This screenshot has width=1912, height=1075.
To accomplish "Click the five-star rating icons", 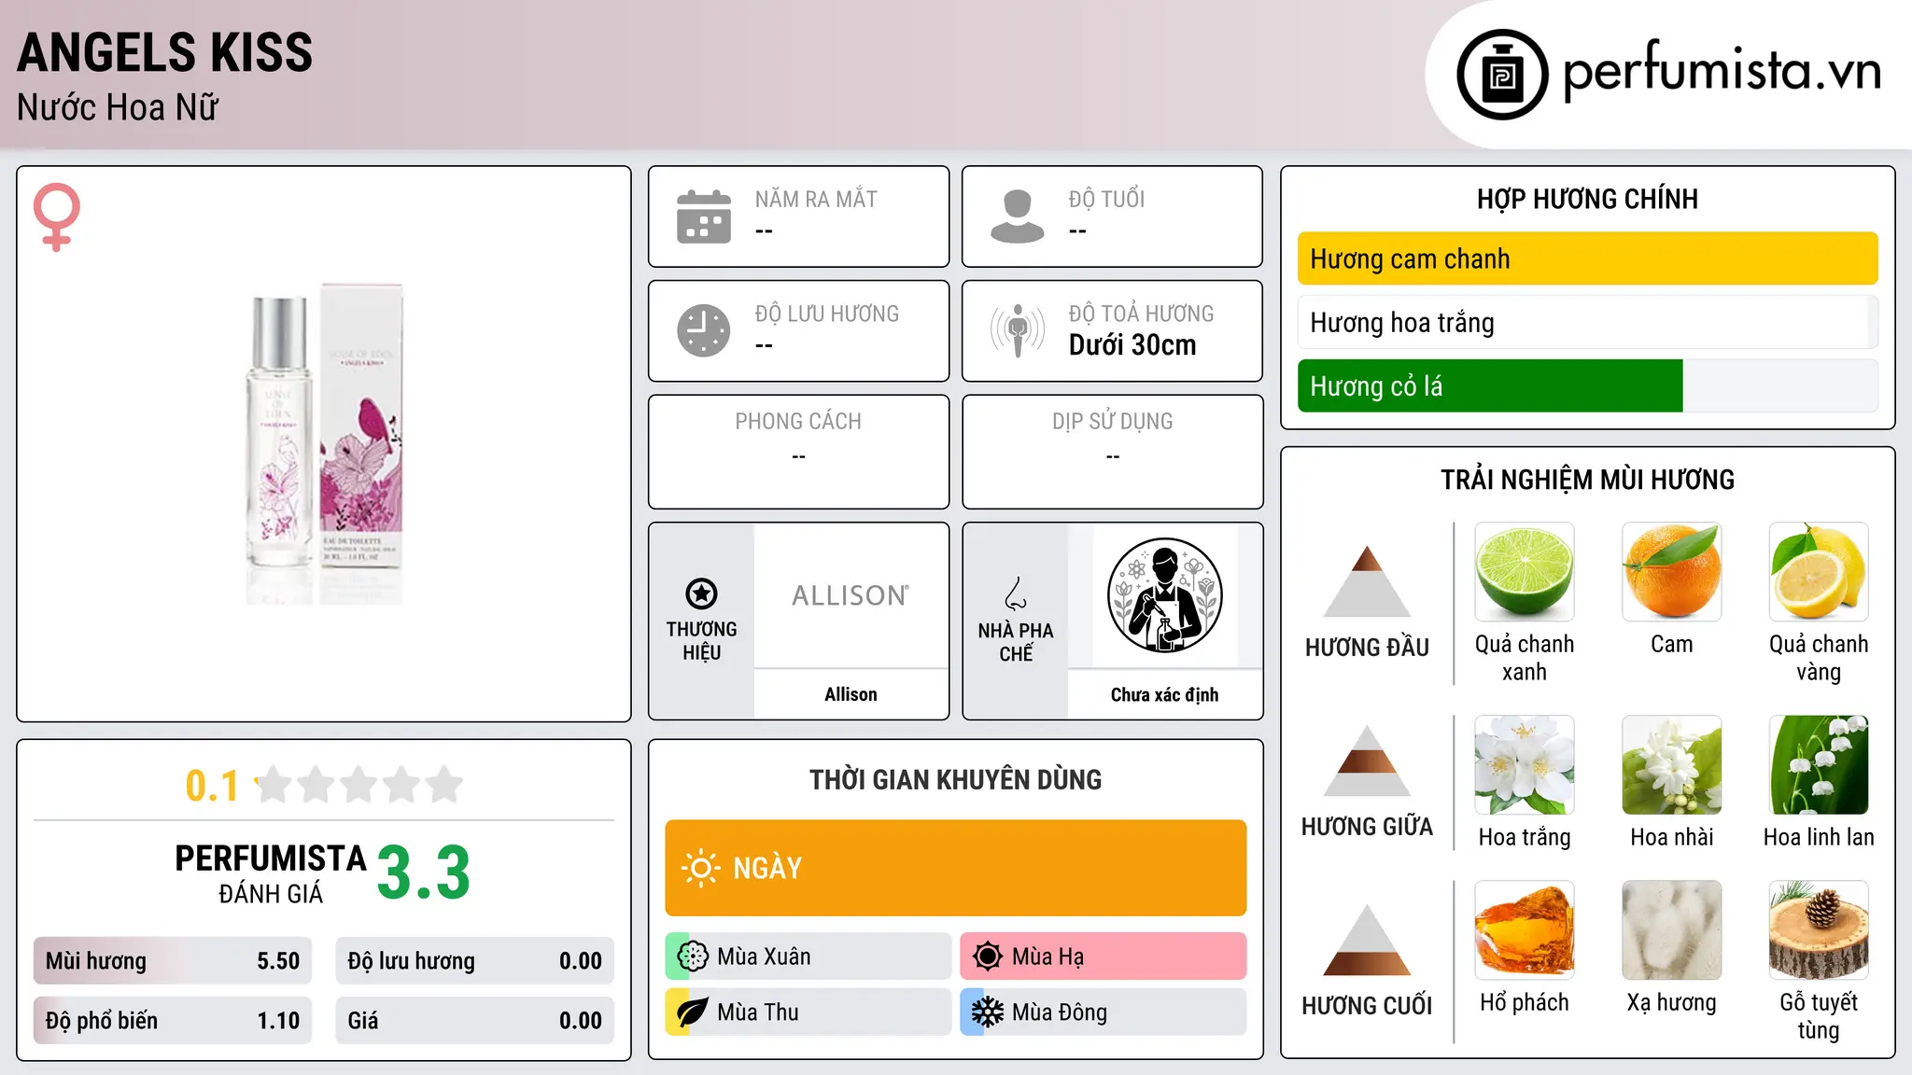I will click(x=359, y=785).
